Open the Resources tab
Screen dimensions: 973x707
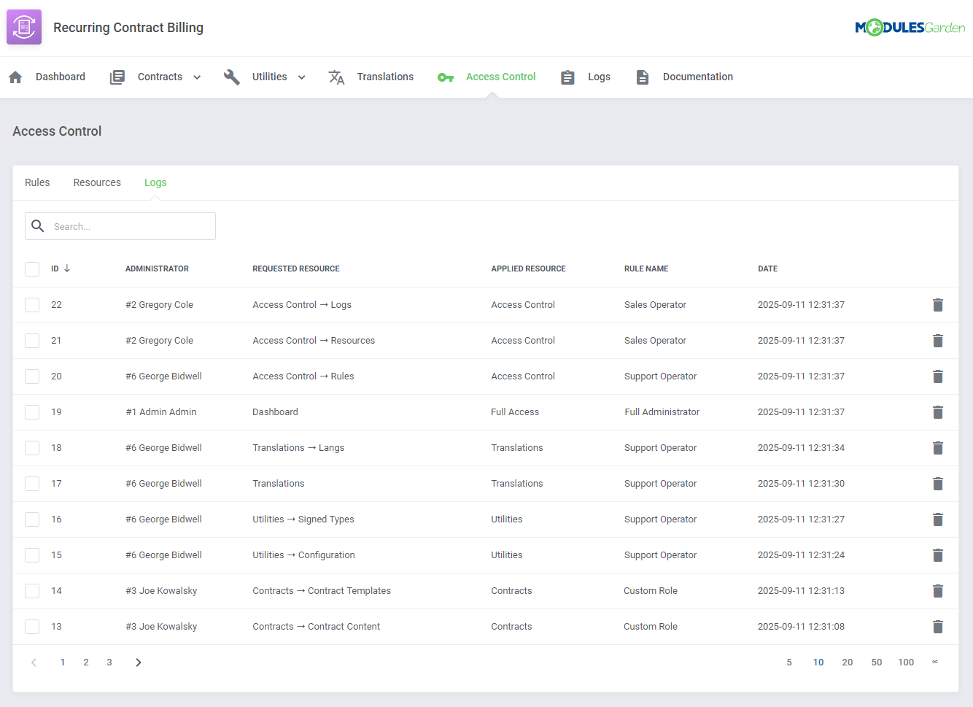97,182
